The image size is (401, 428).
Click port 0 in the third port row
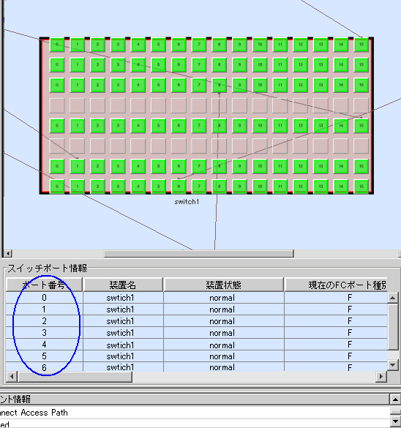(57, 85)
